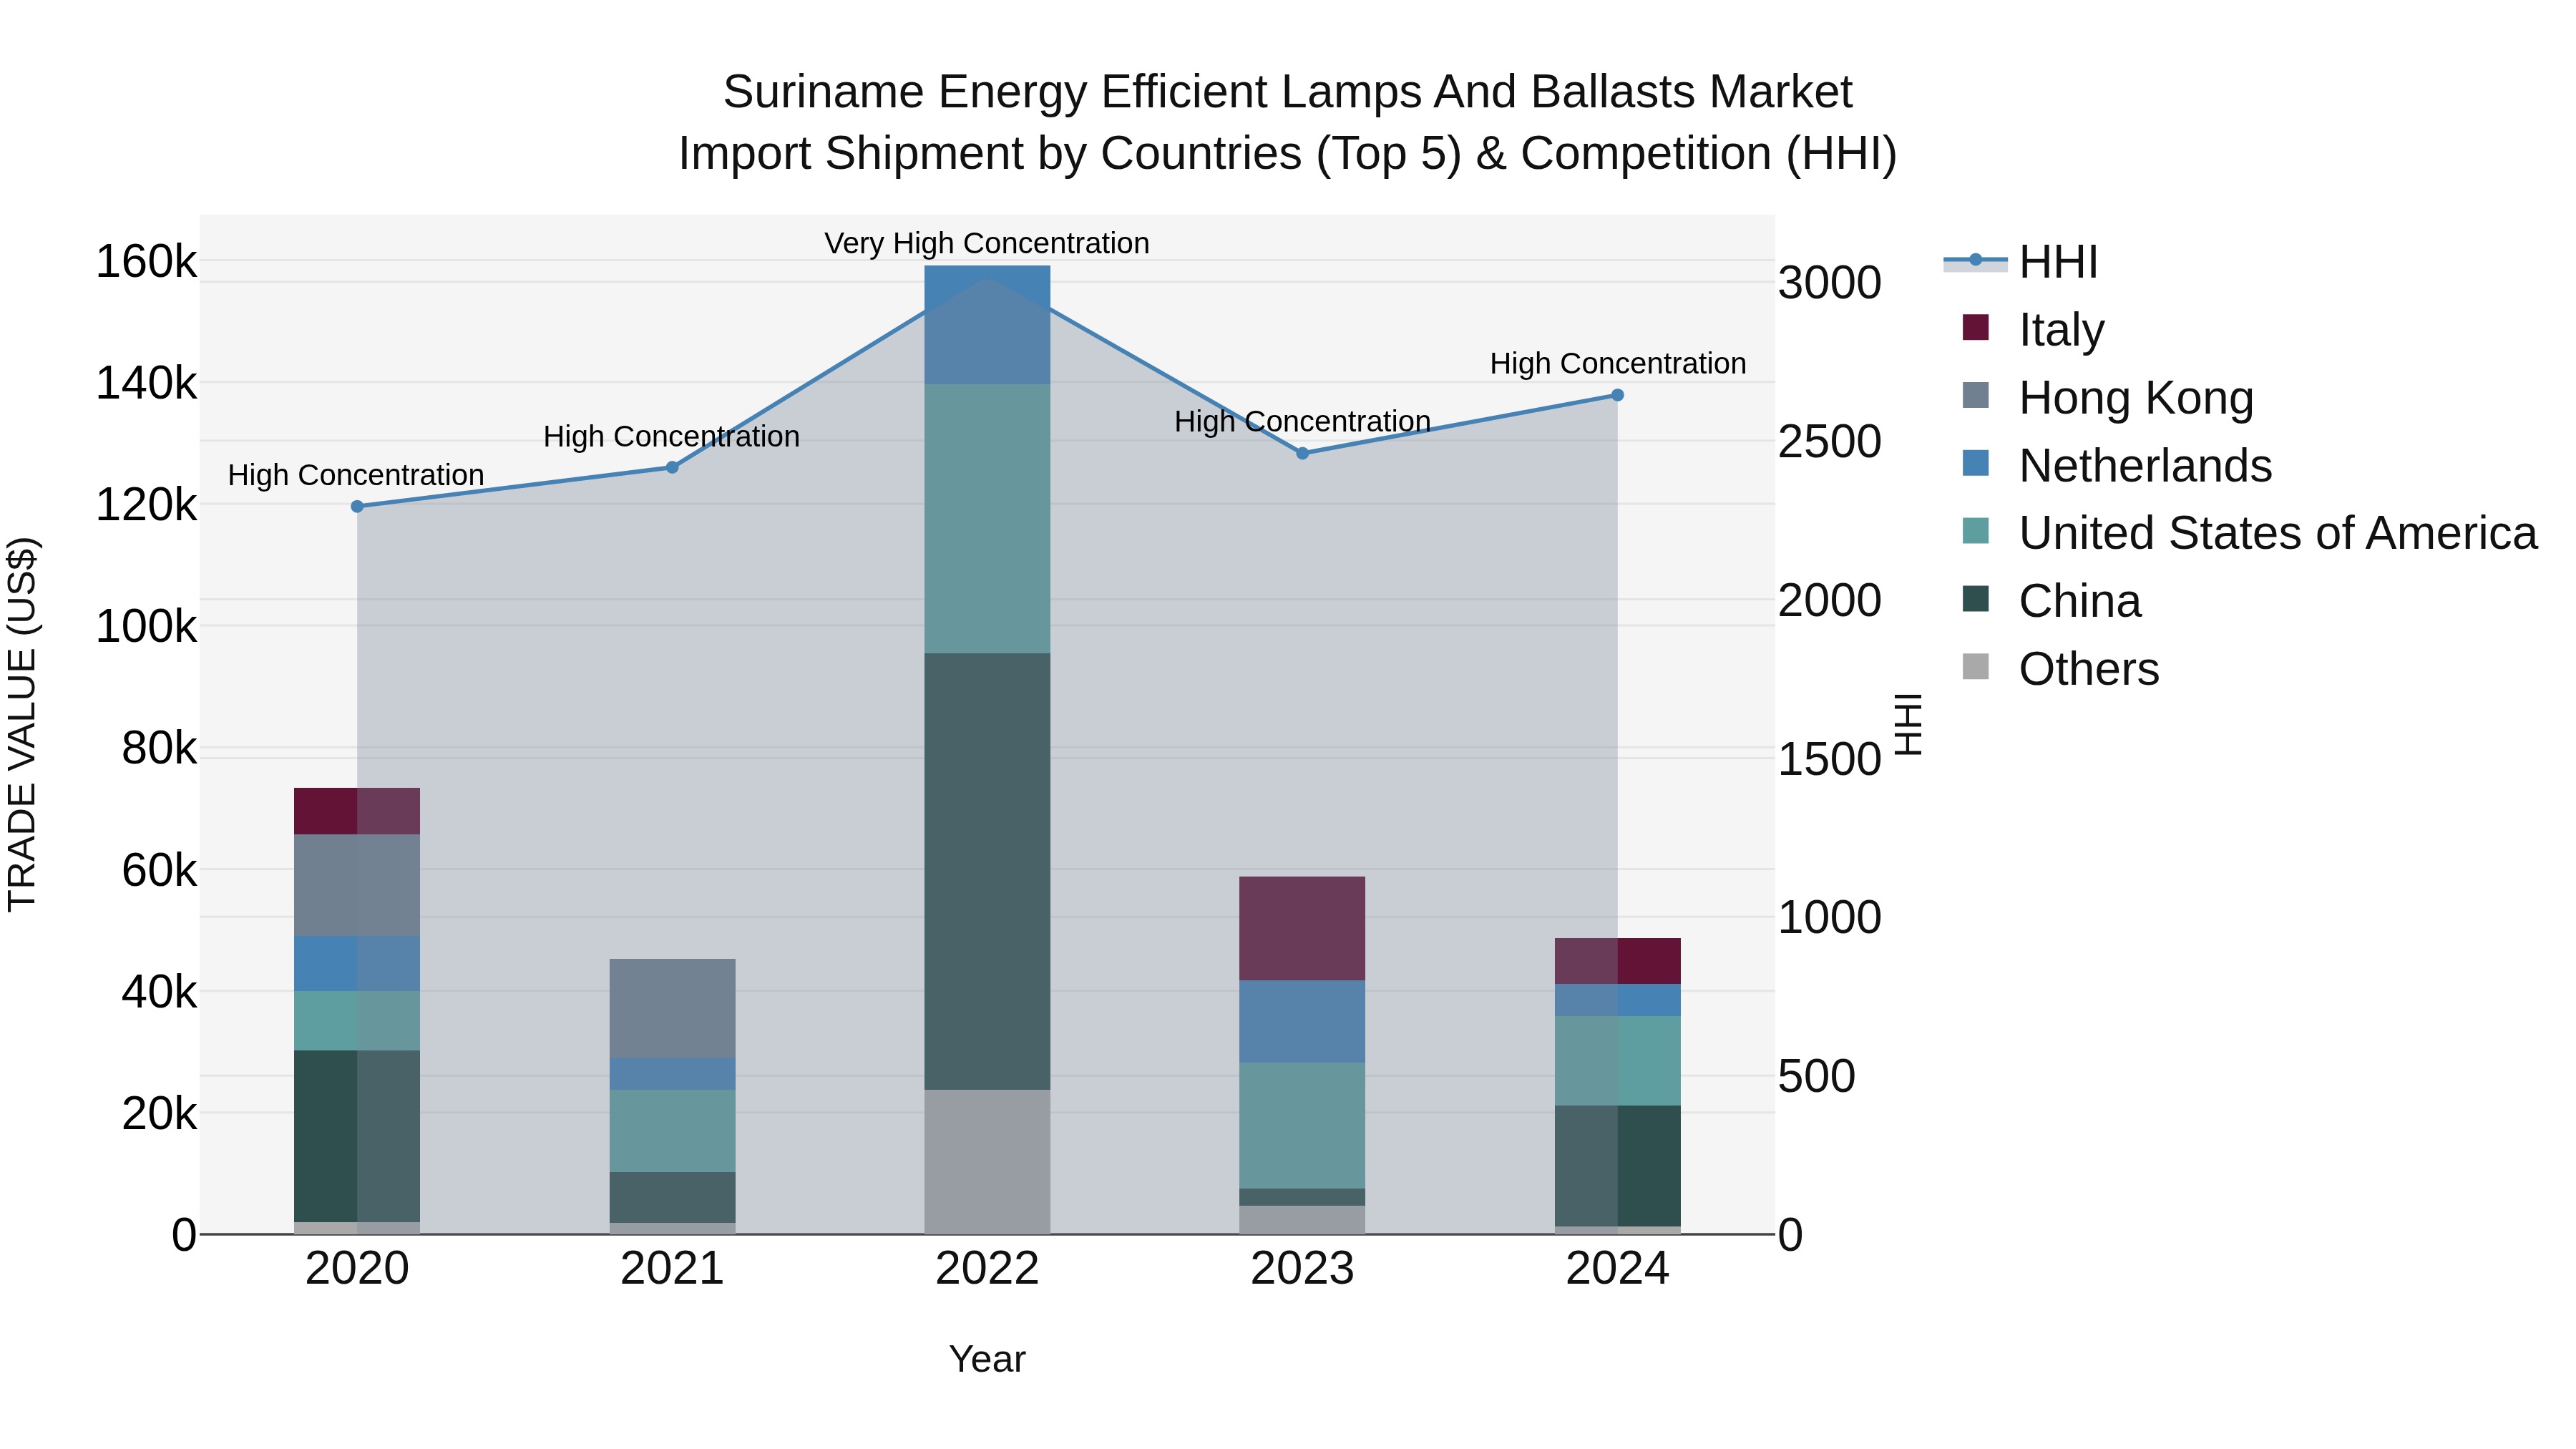The width and height of the screenshot is (2576, 1449).
Task: Click the Netherlands segment of the 2023 bar
Action: click(1302, 1021)
